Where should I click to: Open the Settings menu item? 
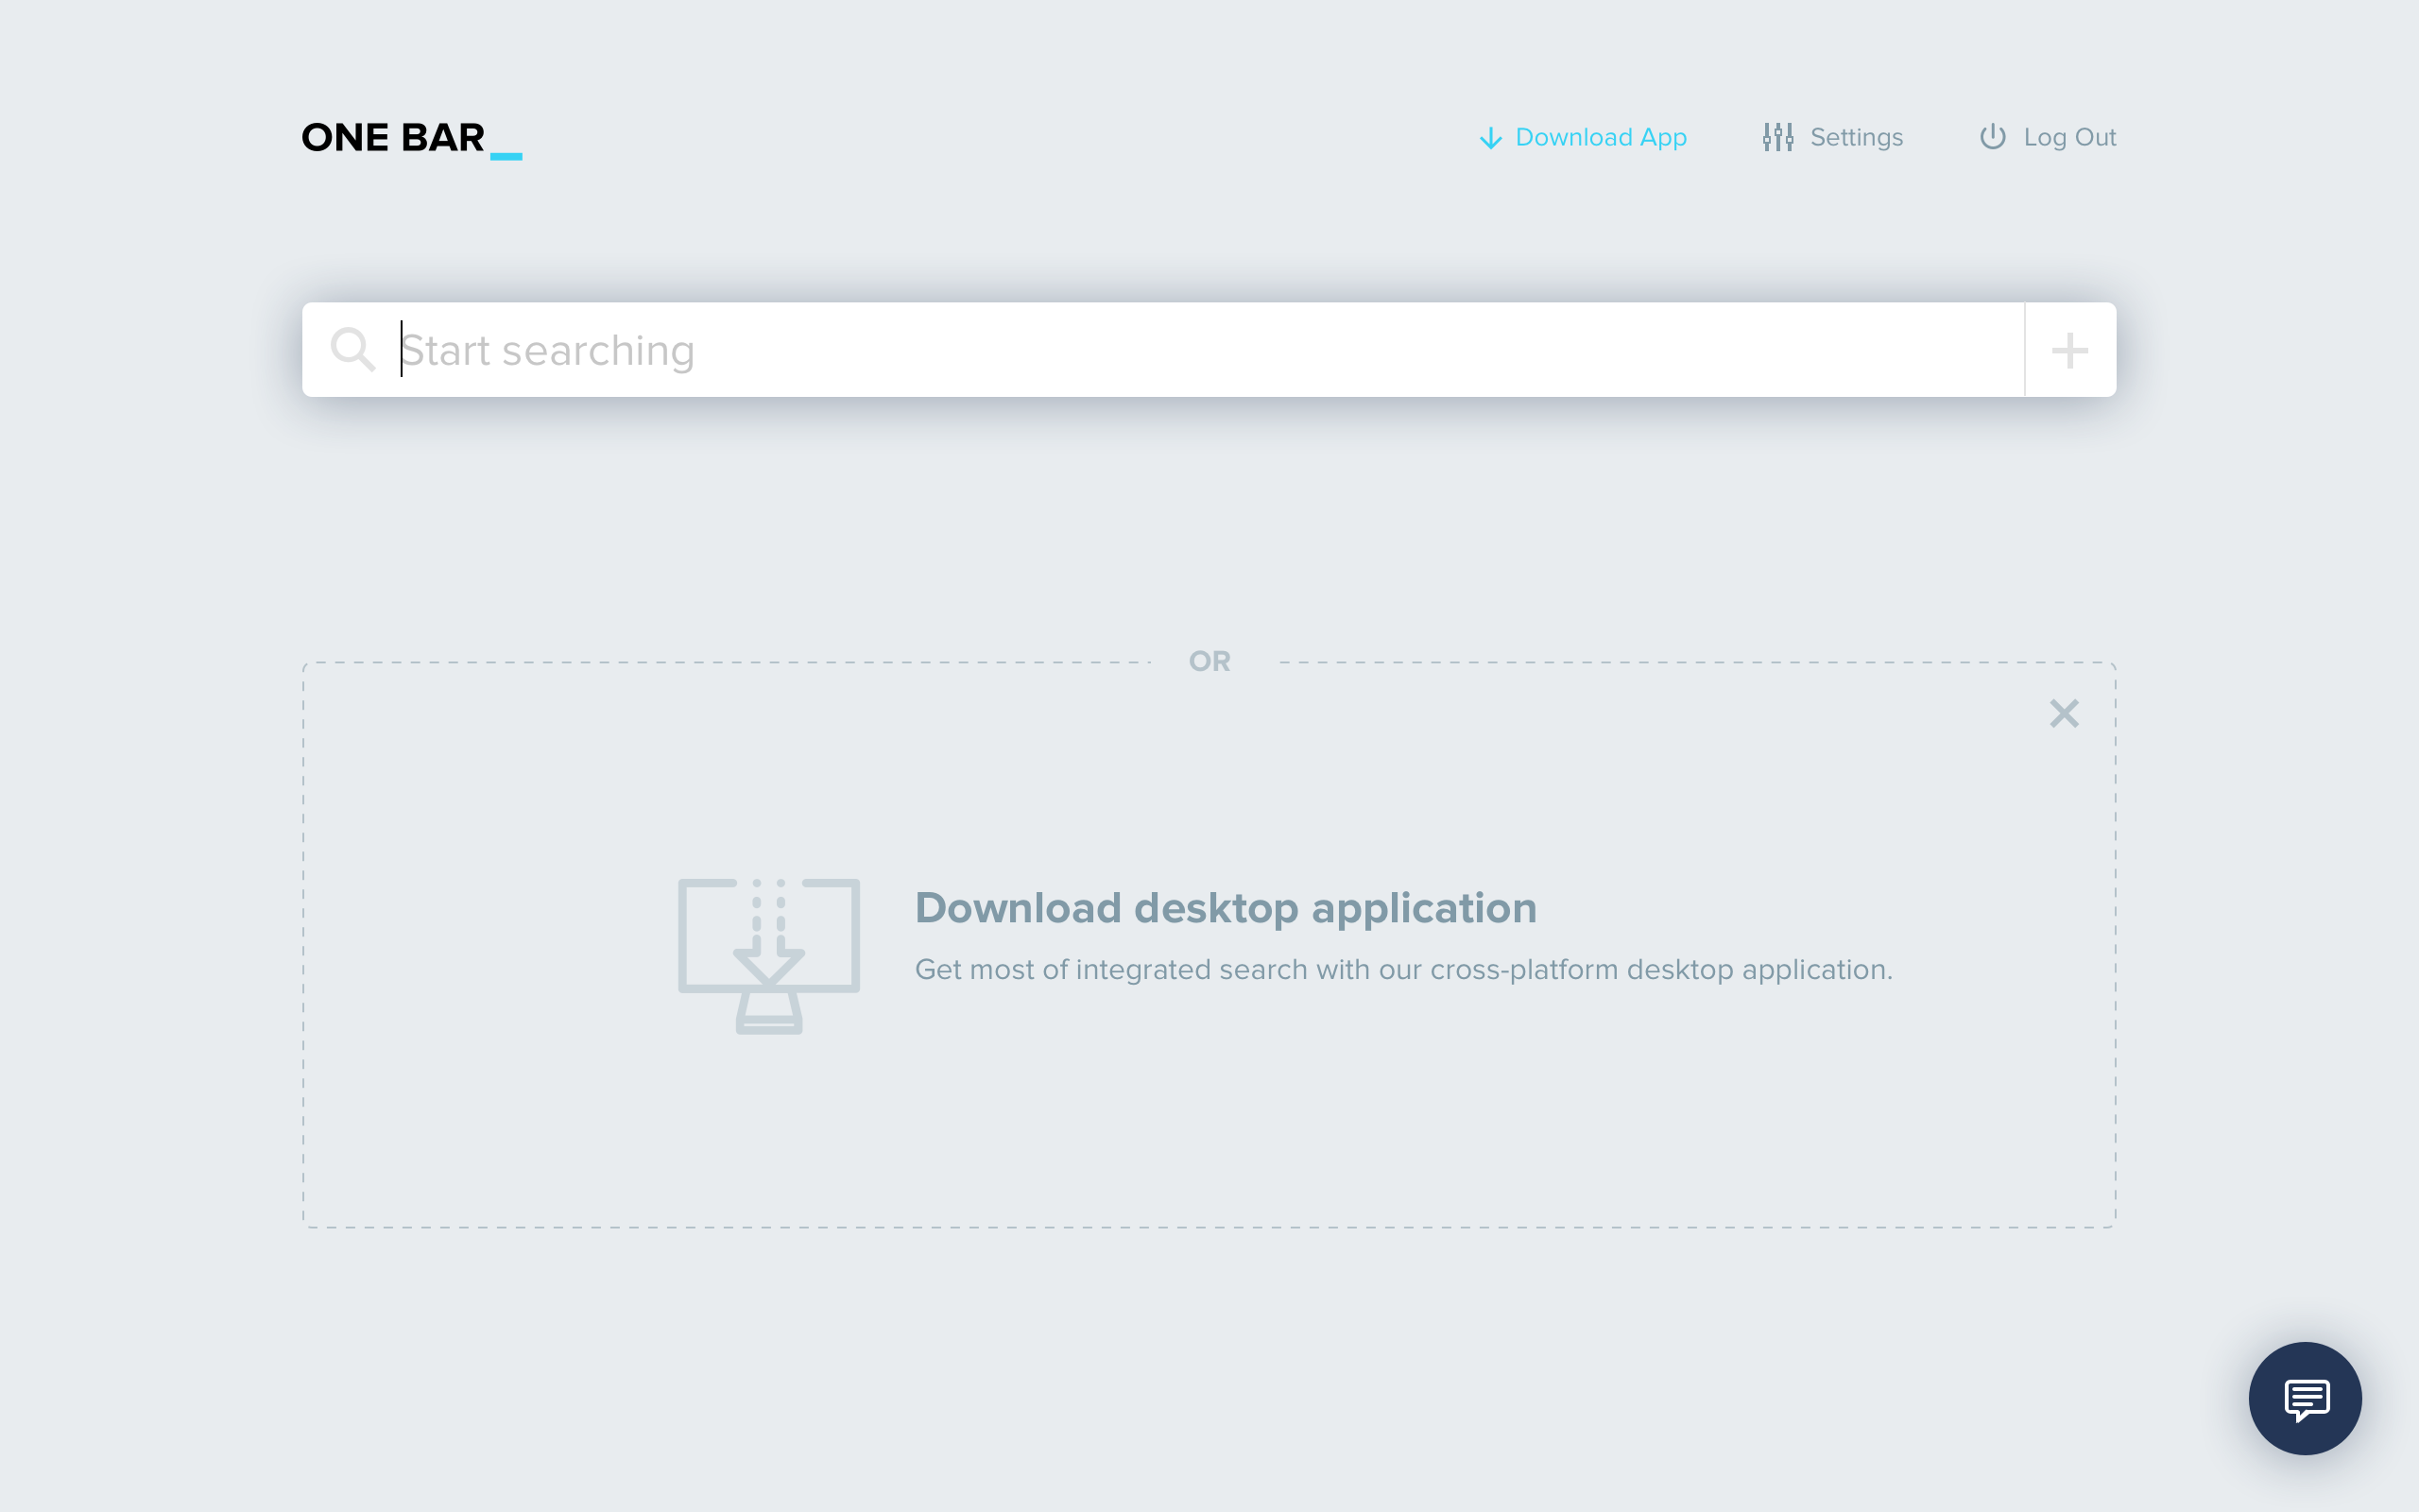(1855, 137)
